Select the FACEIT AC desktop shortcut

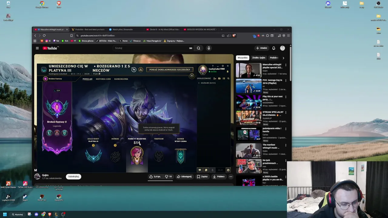[42, 197]
